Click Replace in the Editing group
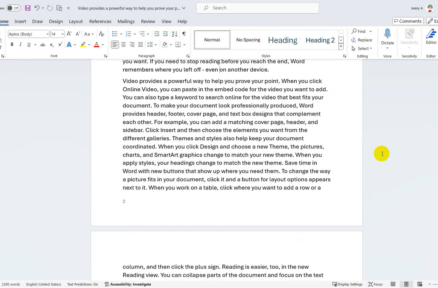438x288 pixels. pos(362,40)
